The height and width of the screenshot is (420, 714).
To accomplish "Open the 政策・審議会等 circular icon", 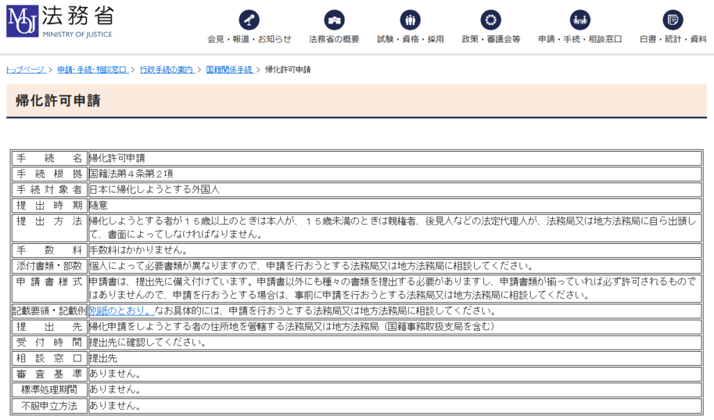I will tap(490, 19).
